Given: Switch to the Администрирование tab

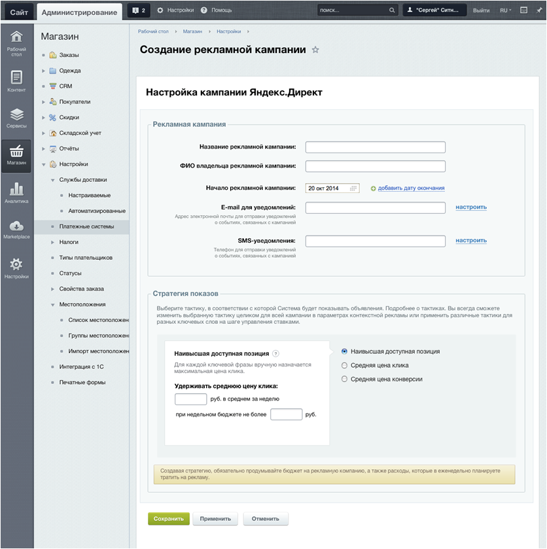Looking at the screenshot, I should tap(79, 12).
